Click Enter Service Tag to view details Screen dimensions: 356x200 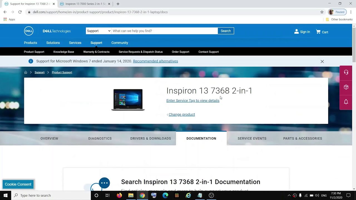click(x=193, y=101)
